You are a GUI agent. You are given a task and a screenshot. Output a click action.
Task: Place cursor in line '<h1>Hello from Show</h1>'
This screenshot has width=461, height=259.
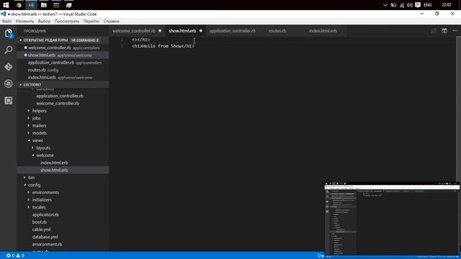pos(164,46)
